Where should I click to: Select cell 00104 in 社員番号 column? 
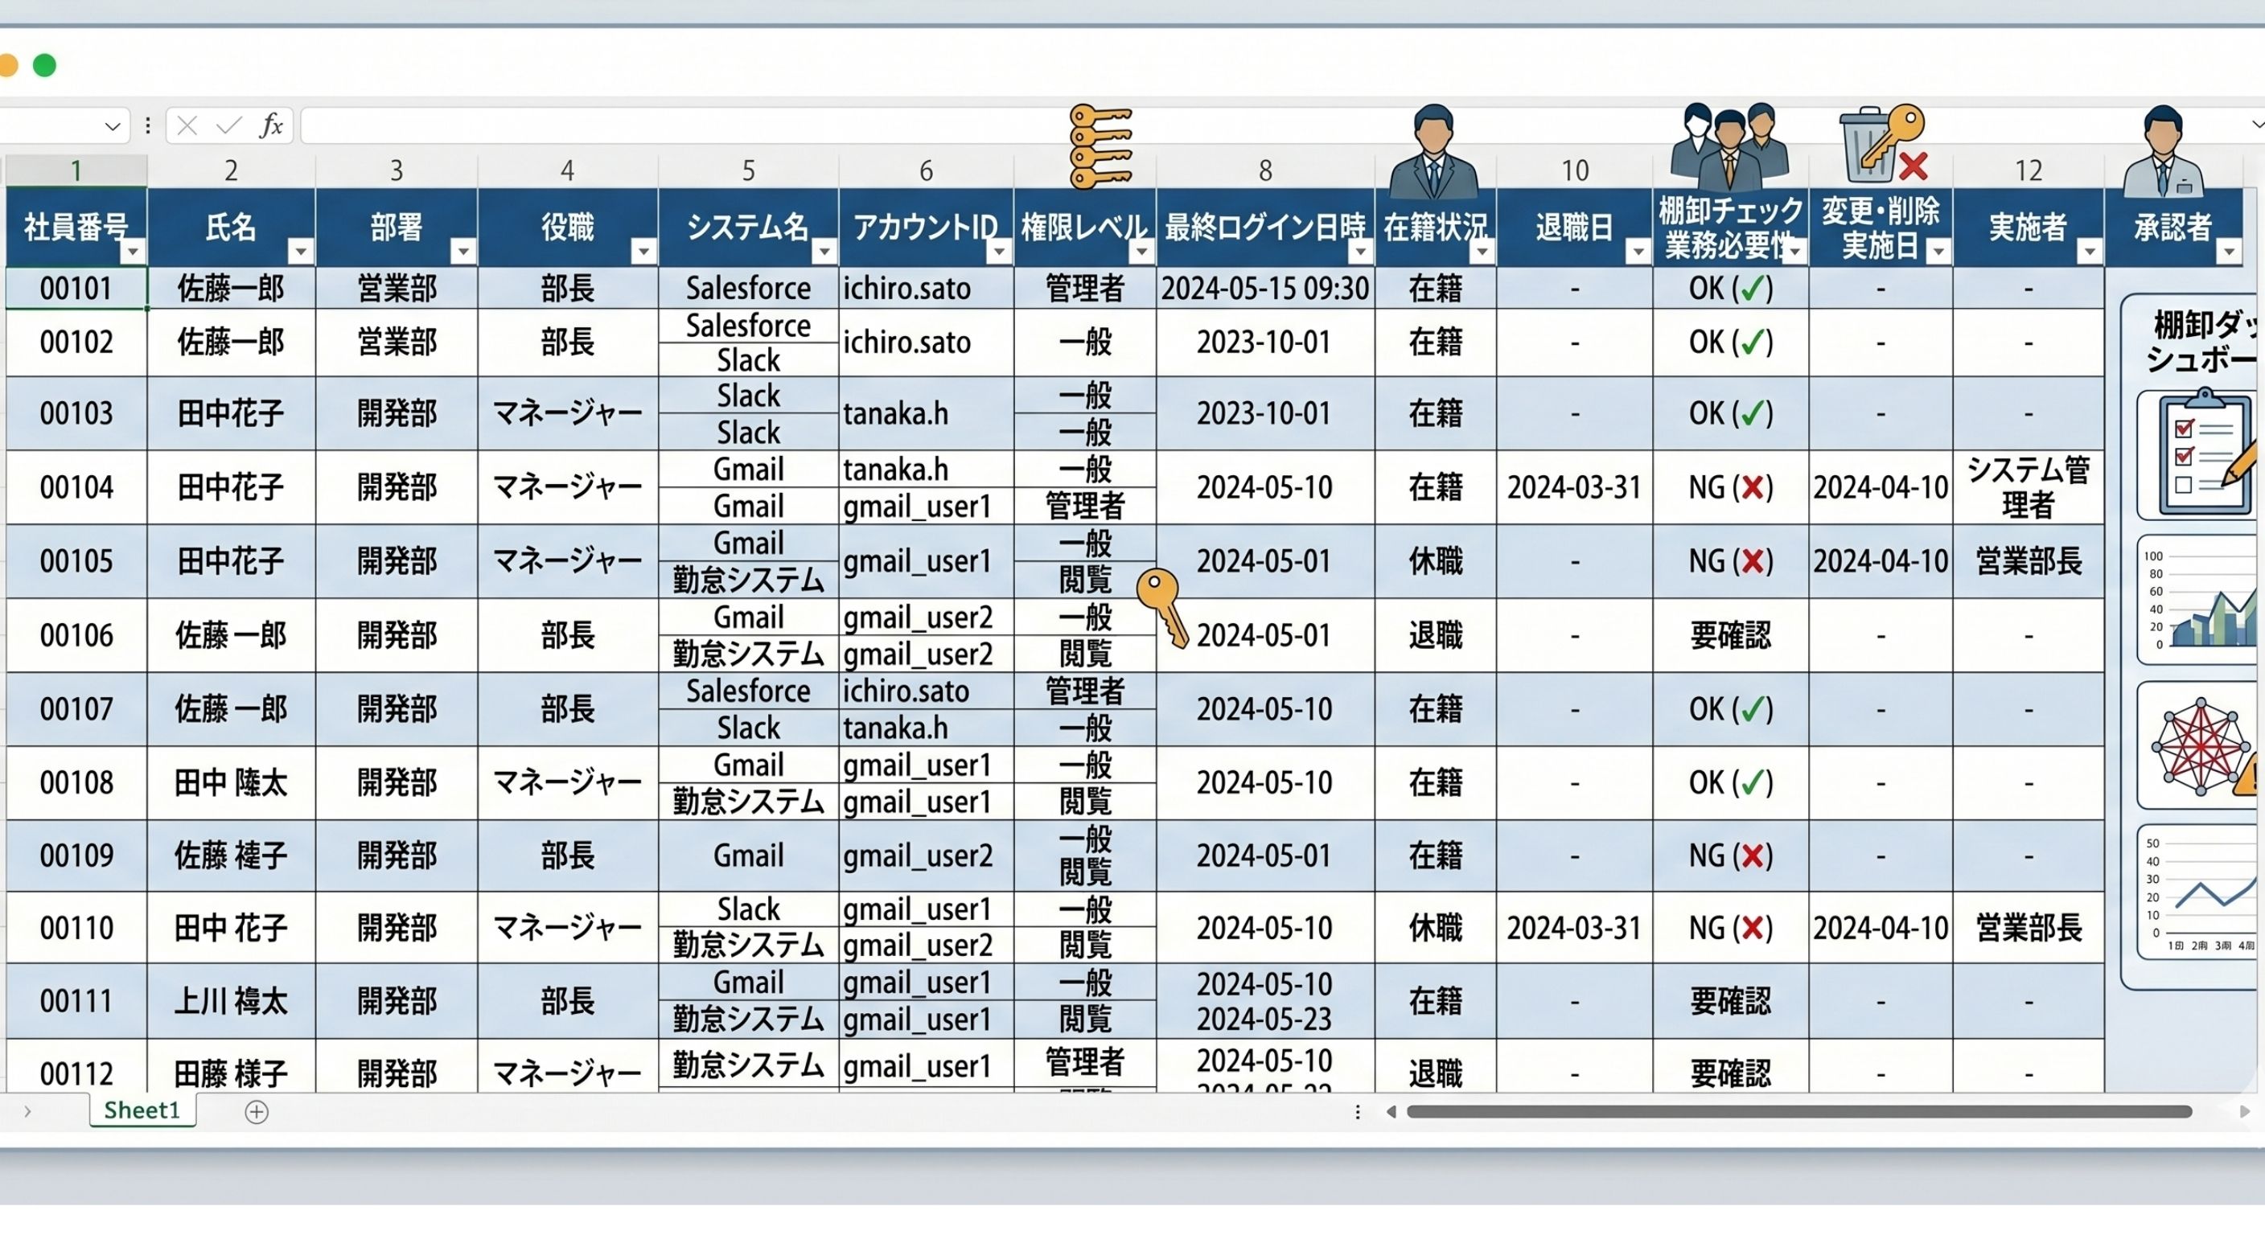point(76,487)
